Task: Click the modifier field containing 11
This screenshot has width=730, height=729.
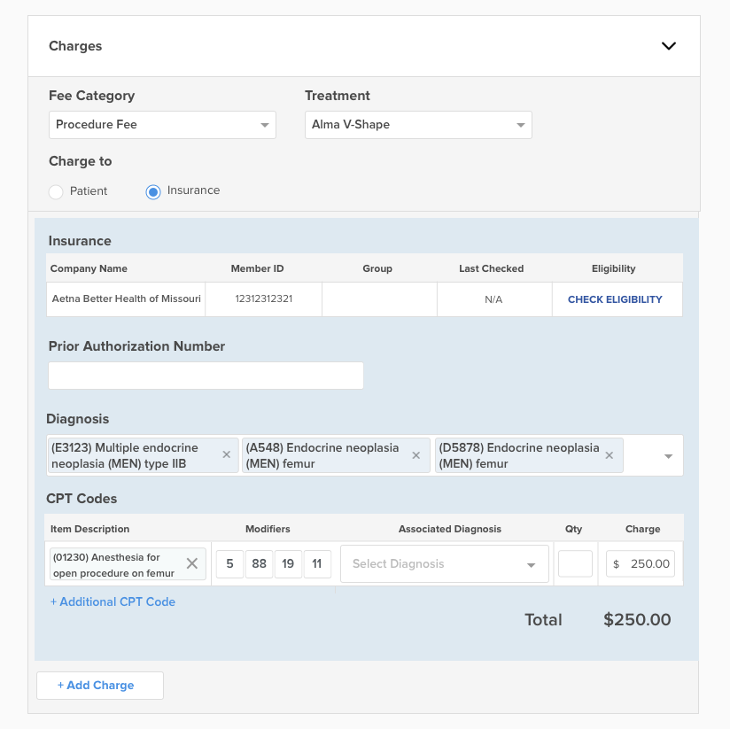Action: tap(317, 563)
